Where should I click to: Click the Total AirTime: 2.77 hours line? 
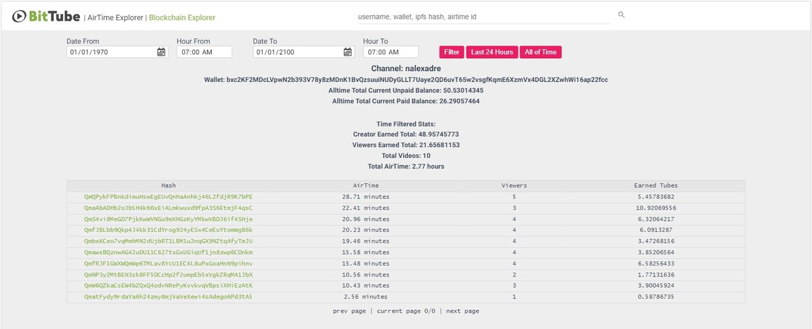[406, 167]
